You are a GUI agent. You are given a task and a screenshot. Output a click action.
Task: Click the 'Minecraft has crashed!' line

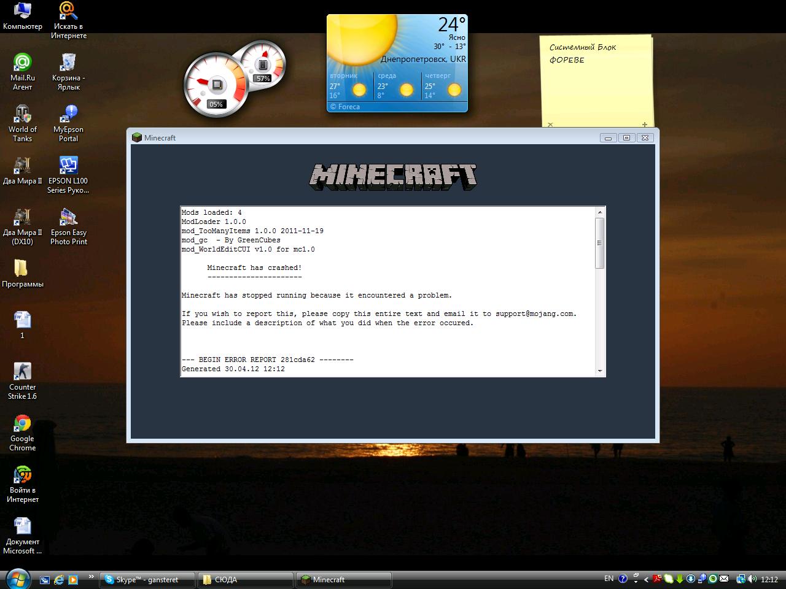point(254,268)
